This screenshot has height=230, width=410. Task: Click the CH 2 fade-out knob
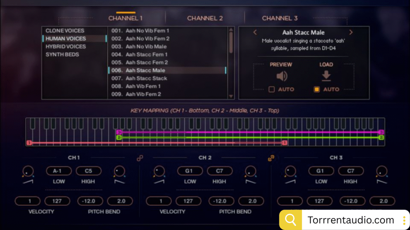pyautogui.click(x=250, y=171)
